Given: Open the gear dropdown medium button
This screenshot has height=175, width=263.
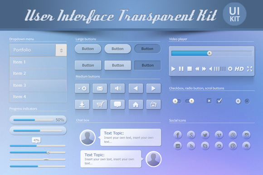Looking at the screenshot, I should pos(82,88).
